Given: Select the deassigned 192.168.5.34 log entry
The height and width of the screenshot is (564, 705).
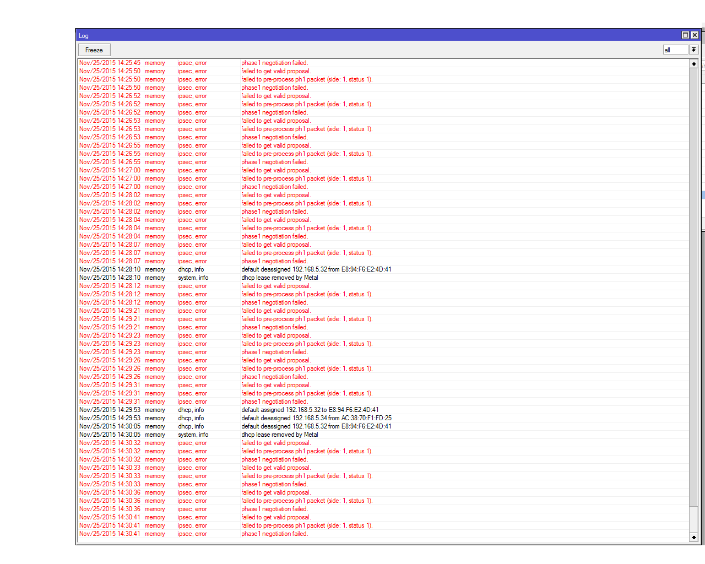Looking at the screenshot, I should coord(316,418).
